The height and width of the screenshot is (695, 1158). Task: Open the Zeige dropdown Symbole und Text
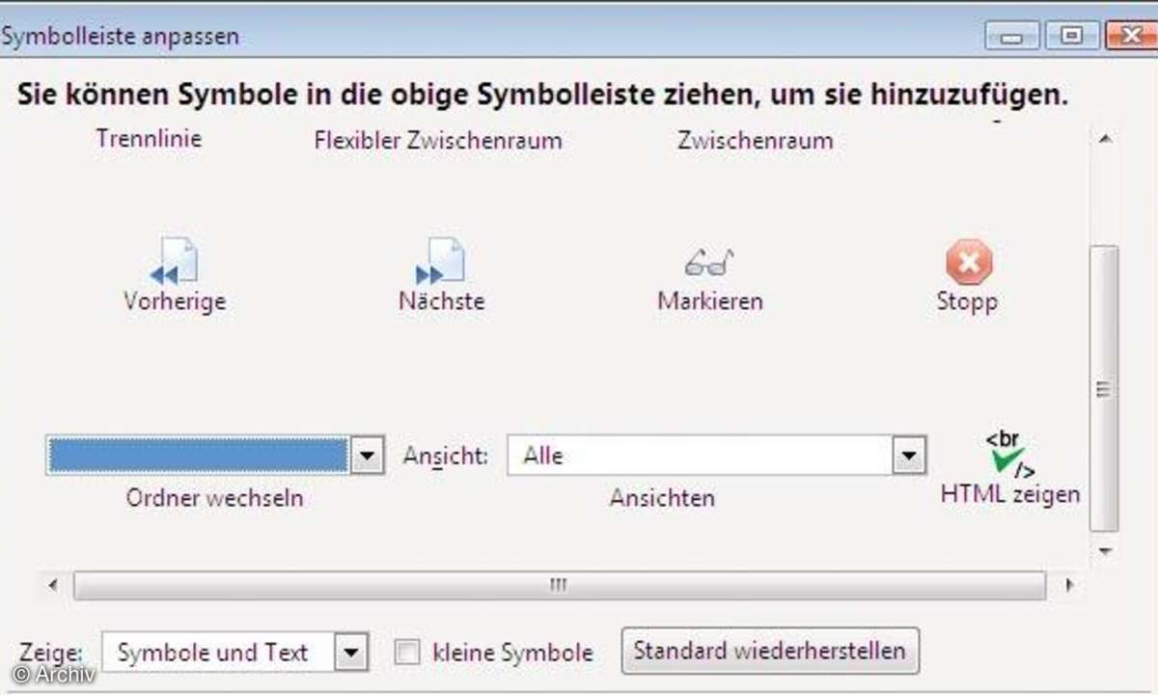351,653
